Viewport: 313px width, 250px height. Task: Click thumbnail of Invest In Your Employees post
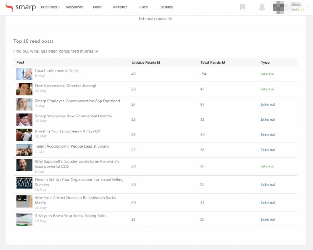pyautogui.click(x=24, y=135)
